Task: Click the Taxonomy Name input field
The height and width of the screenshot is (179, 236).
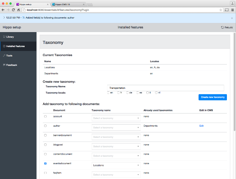Action: [166, 88]
